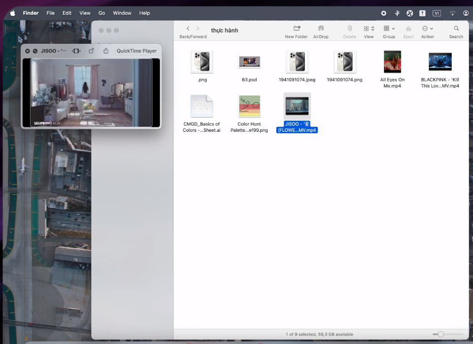473x344 pixels.
Task: Click the Wi-Fi icon in menu bar
Action: pyautogui.click(x=452, y=13)
